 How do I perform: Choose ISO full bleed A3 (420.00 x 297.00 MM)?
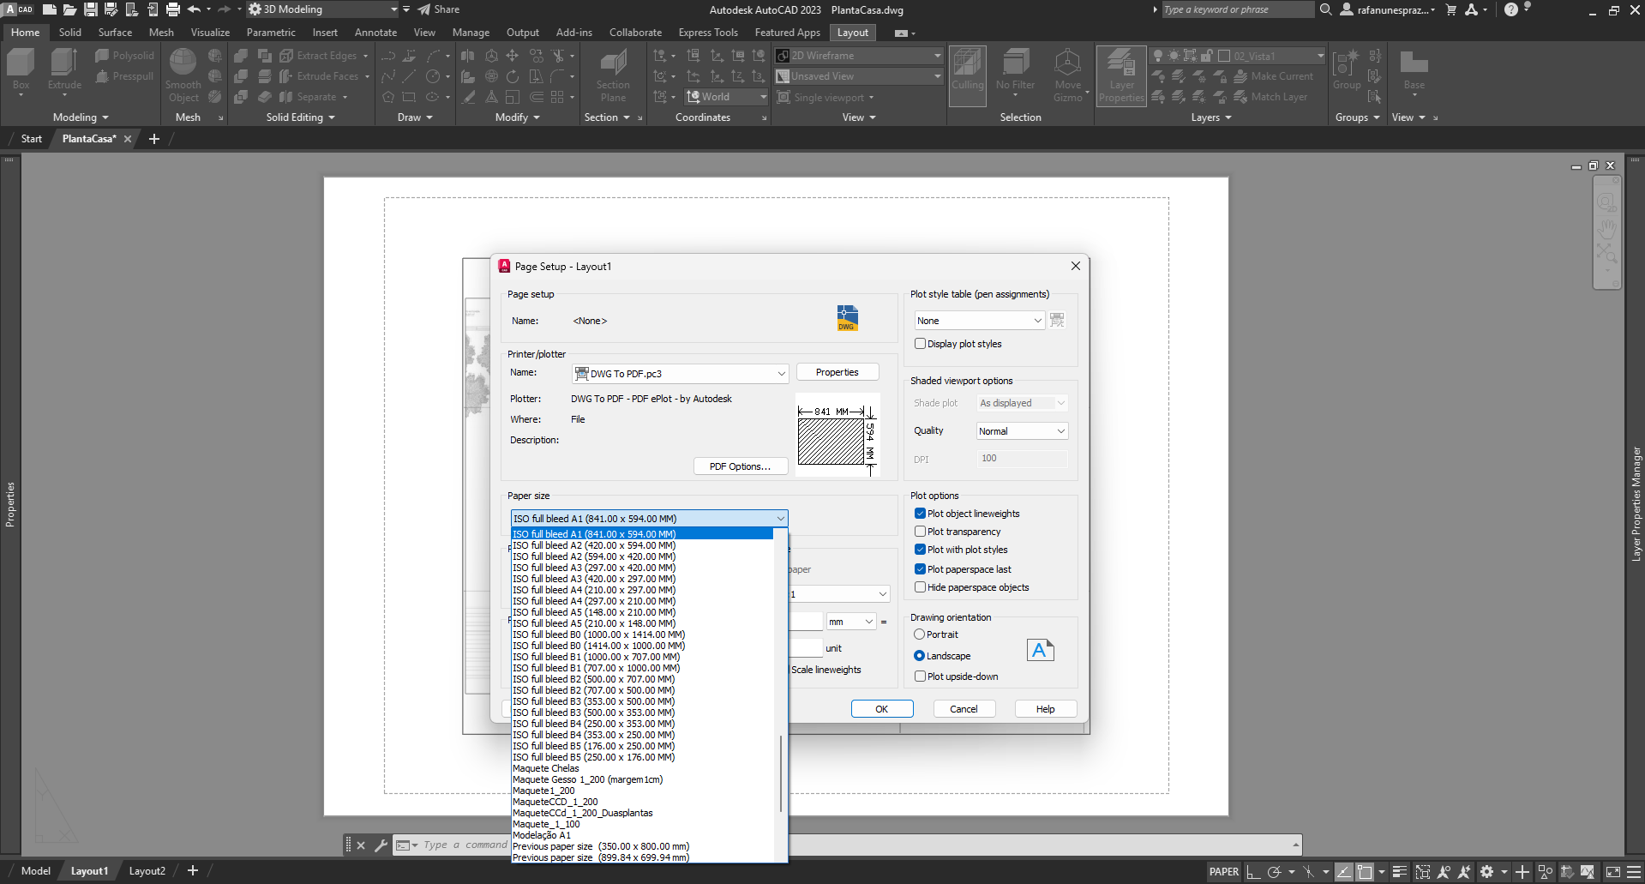click(x=594, y=579)
